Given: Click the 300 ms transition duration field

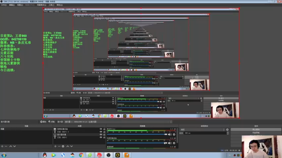Looking at the screenshot, I should click(x=205, y=133).
